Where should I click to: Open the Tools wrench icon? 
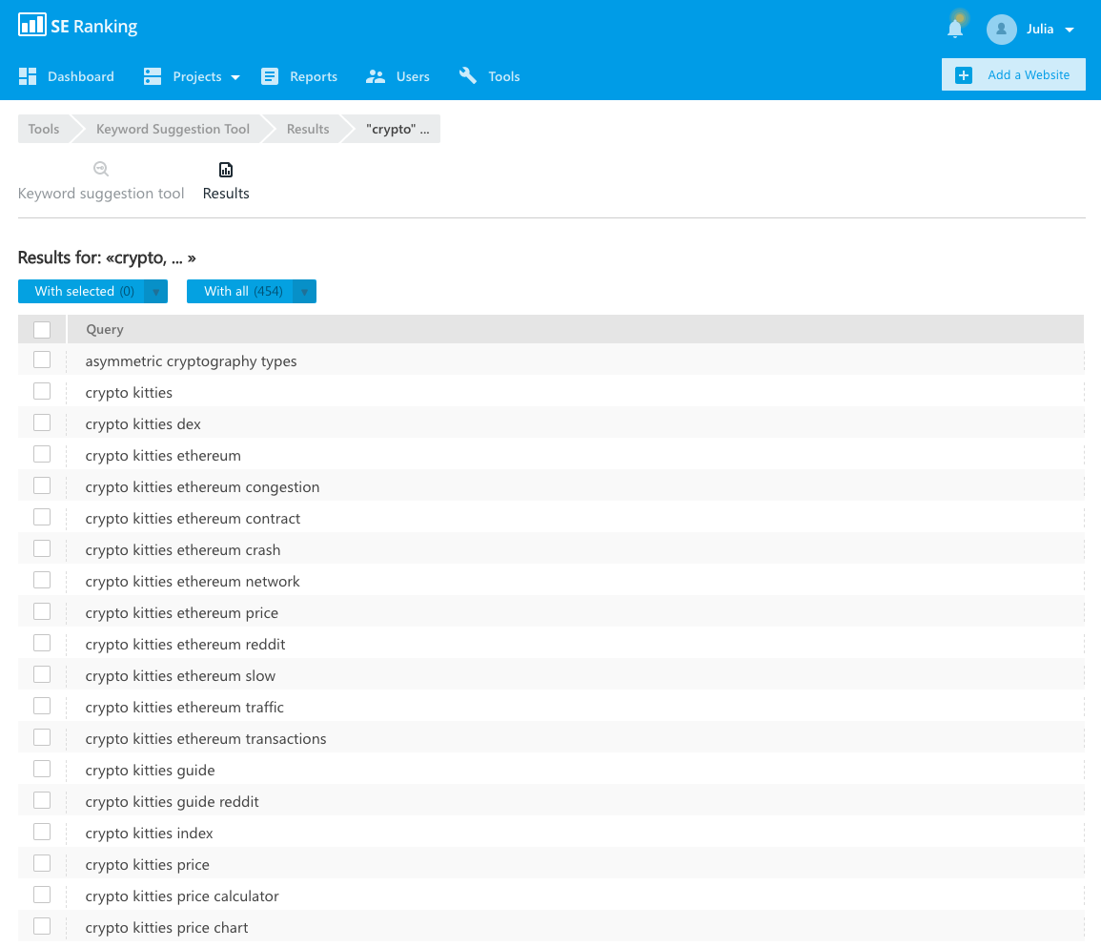(467, 74)
